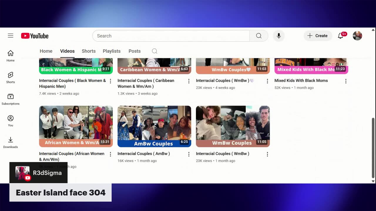This screenshot has width=376, height=211.
Task: Open options for Caribbean Women & Wm/Am video
Action: [189, 81]
